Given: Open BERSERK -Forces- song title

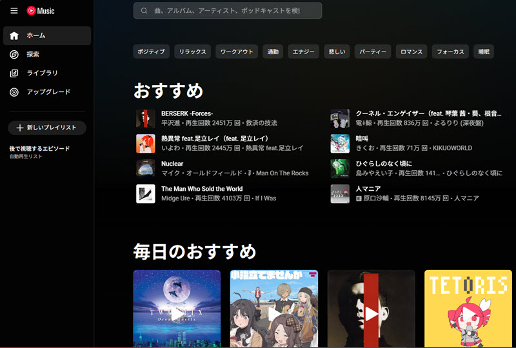Looking at the screenshot, I should [x=187, y=113].
